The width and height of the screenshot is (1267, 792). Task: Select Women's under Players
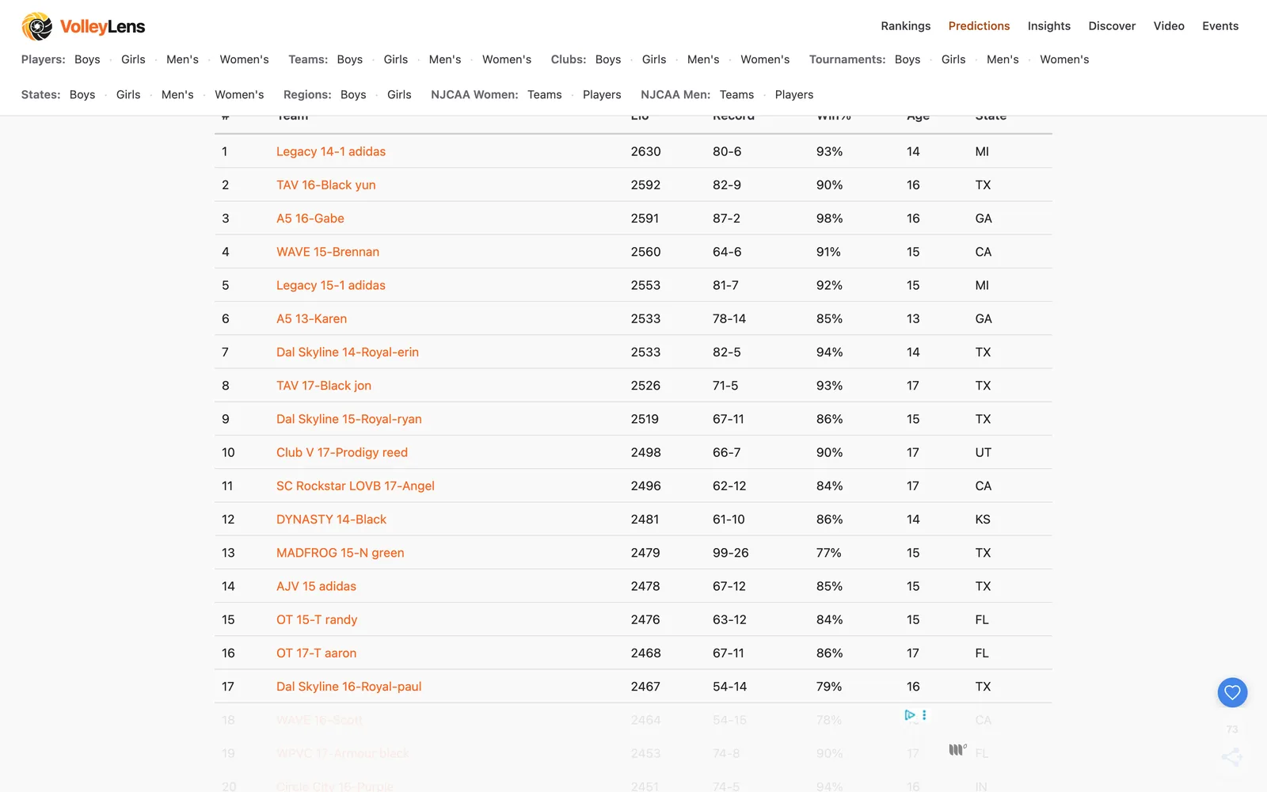tap(244, 59)
